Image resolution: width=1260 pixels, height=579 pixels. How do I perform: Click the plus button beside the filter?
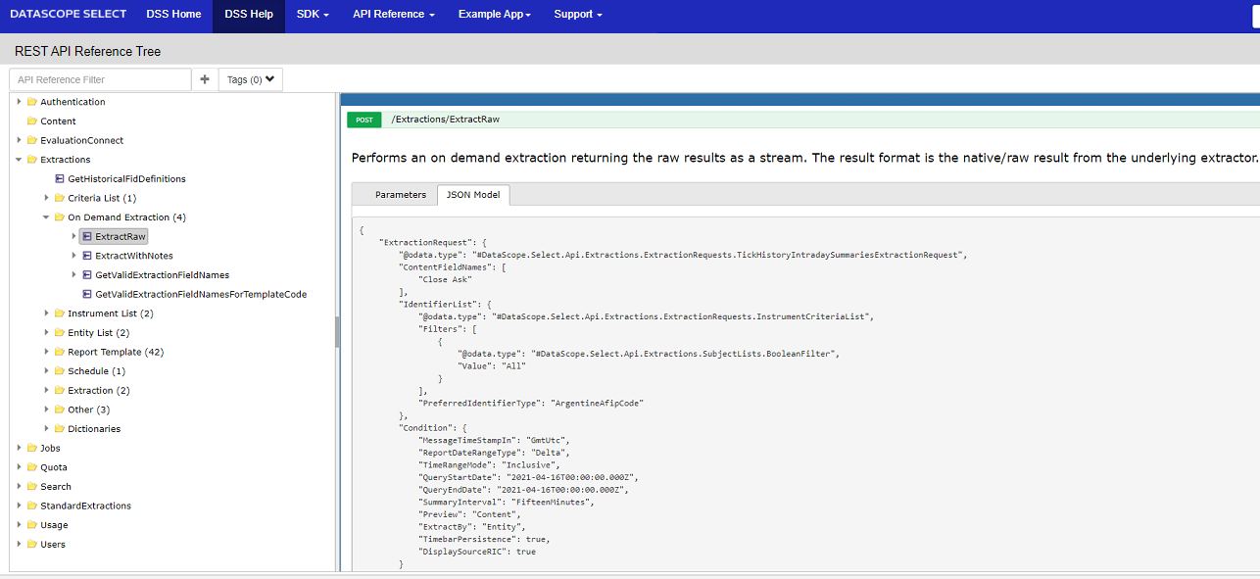tap(205, 79)
